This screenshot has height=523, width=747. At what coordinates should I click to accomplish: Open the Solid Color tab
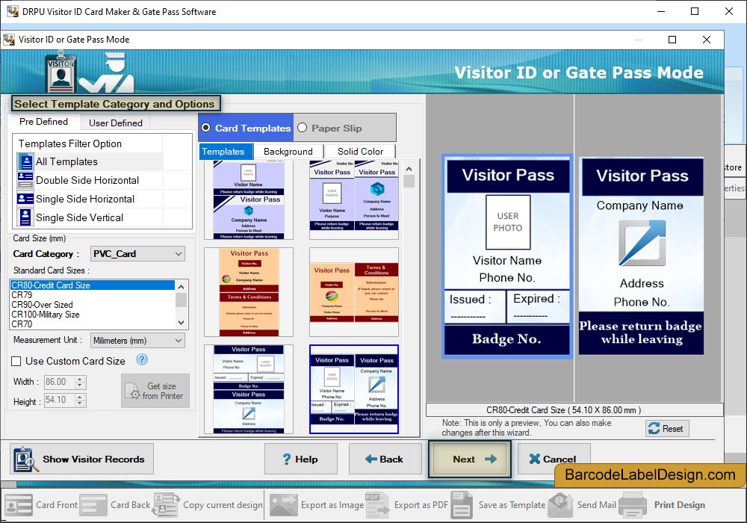pyautogui.click(x=360, y=152)
